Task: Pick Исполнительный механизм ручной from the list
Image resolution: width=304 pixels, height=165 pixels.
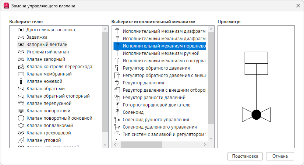Action: [161, 53]
